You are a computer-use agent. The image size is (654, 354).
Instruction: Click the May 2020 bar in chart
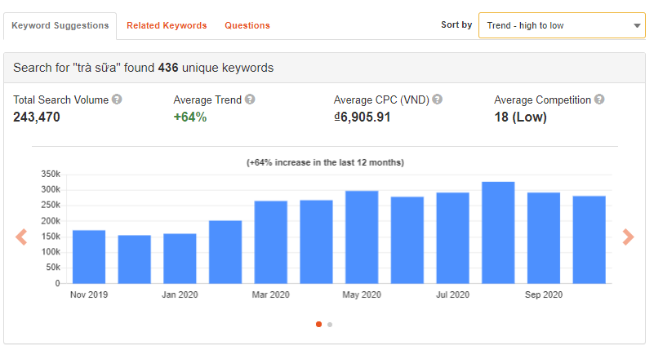pos(362,237)
